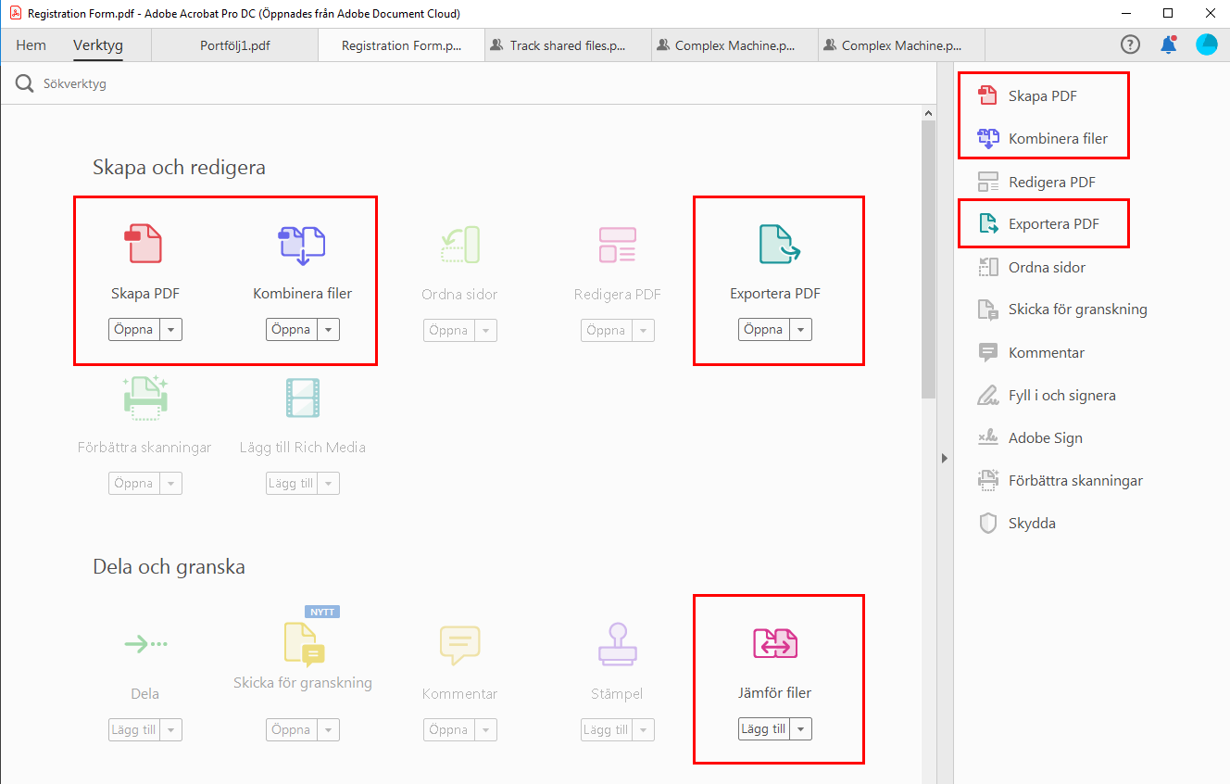1230x784 pixels.
Task: Switch to the Track shared files tab
Action: coord(568,45)
